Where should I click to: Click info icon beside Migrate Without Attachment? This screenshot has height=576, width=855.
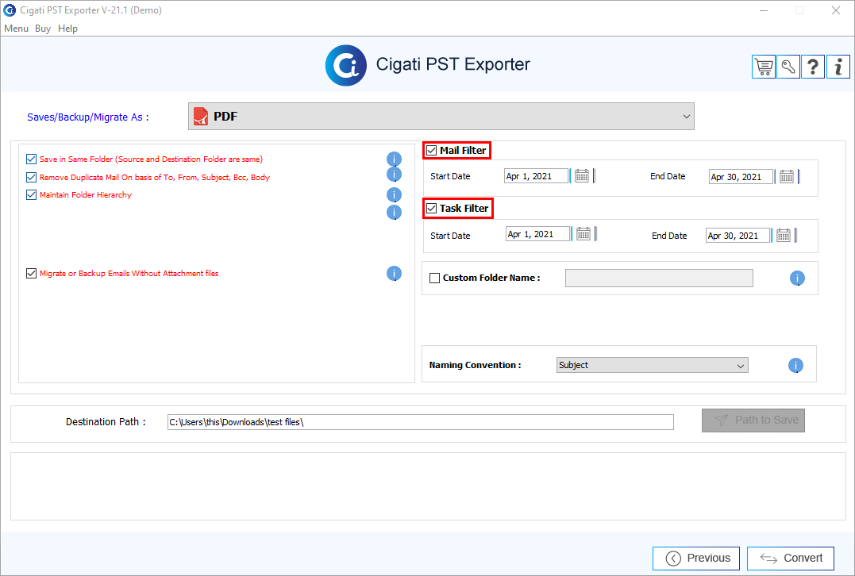tap(394, 274)
